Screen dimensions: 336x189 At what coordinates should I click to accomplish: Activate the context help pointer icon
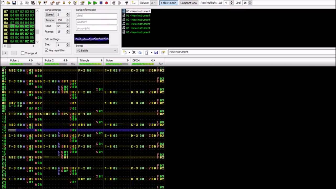(x=45, y=3)
